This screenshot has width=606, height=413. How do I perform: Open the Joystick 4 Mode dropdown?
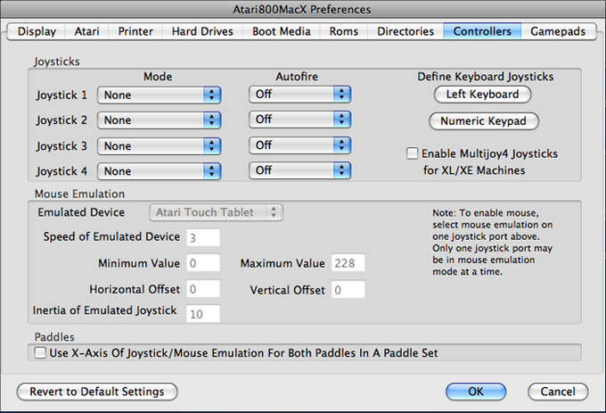click(x=159, y=170)
